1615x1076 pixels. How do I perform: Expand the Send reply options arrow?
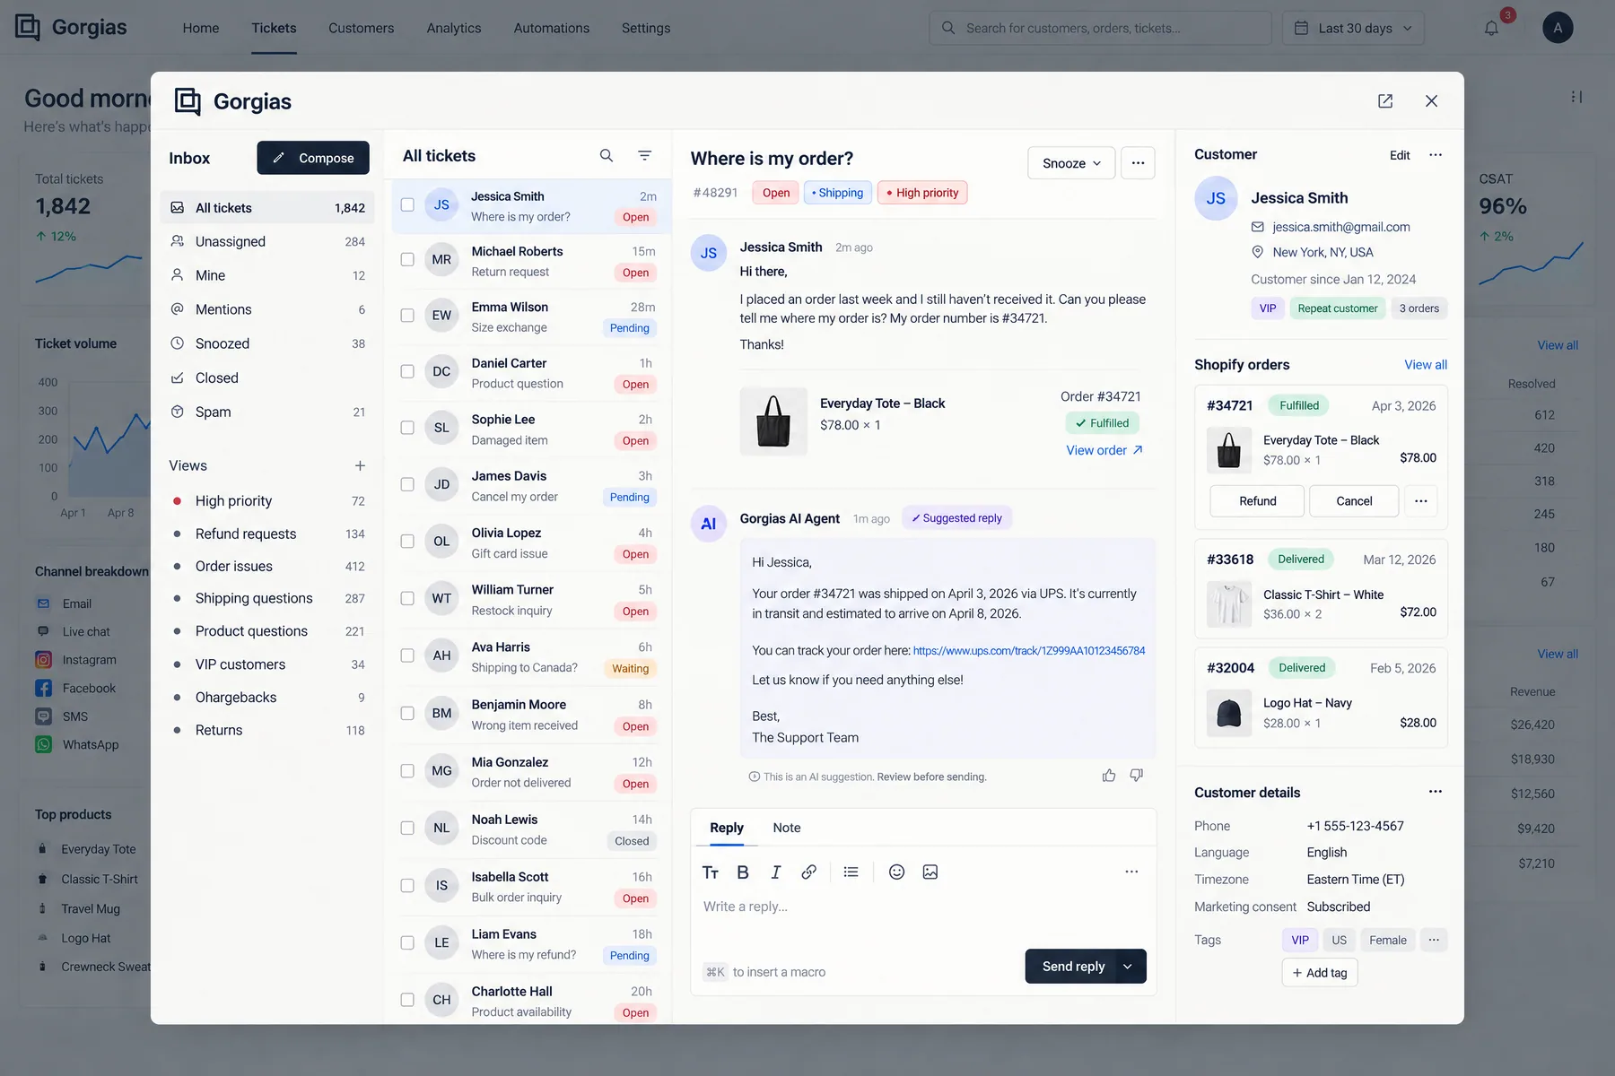click(1129, 966)
